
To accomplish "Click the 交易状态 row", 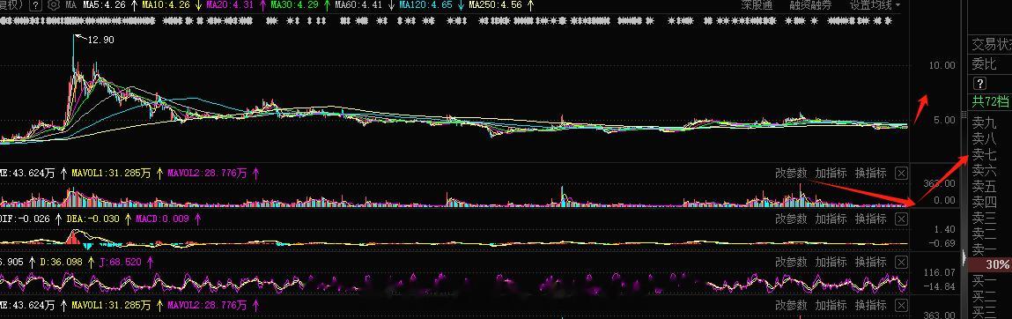I will pos(991,45).
